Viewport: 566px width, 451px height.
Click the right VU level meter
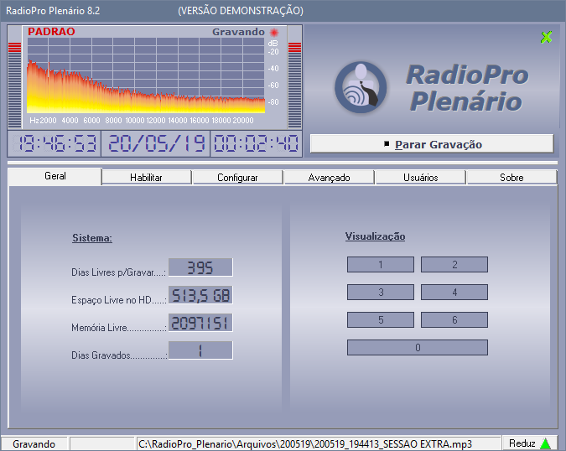[294, 85]
